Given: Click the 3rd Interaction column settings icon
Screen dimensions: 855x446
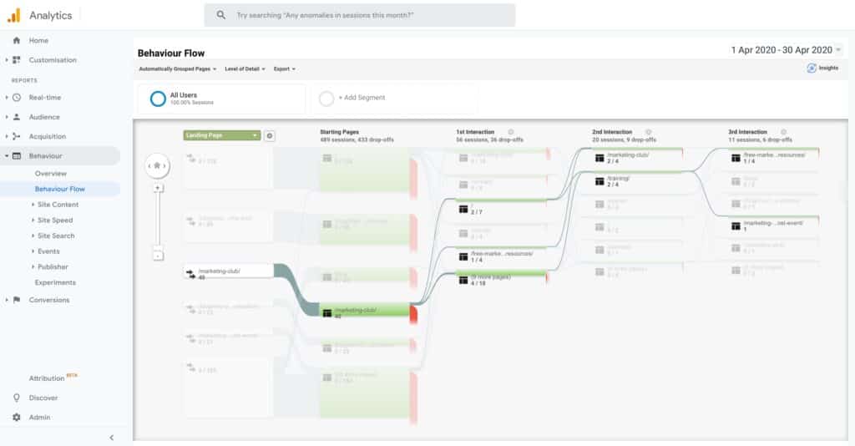Looking at the screenshot, I should point(783,132).
